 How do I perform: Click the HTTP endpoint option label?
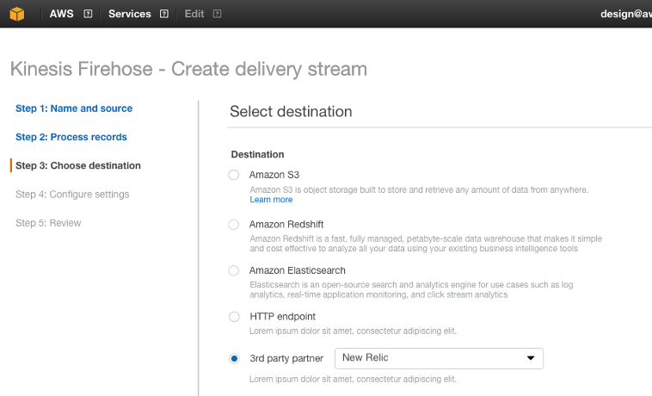pyautogui.click(x=283, y=317)
